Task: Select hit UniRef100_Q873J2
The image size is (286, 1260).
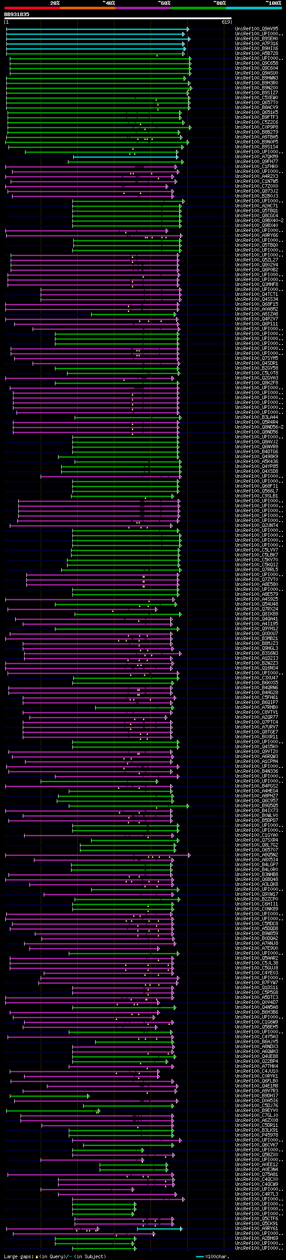Action: [257, 191]
